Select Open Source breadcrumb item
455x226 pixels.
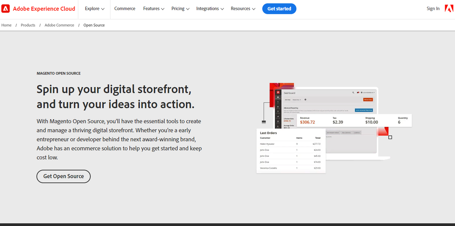[94, 25]
